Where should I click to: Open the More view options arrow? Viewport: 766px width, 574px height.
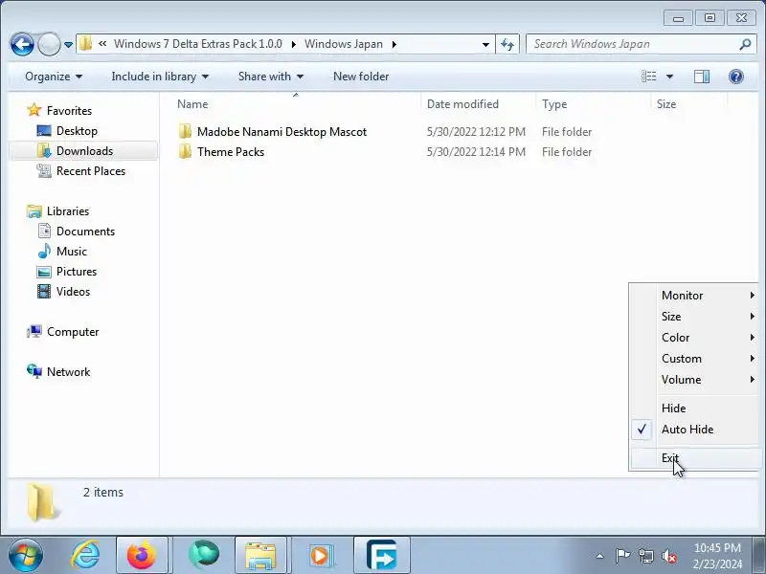point(669,77)
